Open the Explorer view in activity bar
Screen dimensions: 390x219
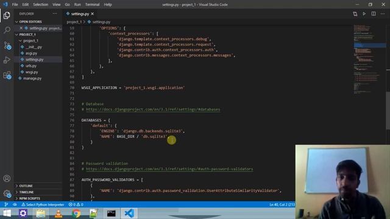click(7, 15)
